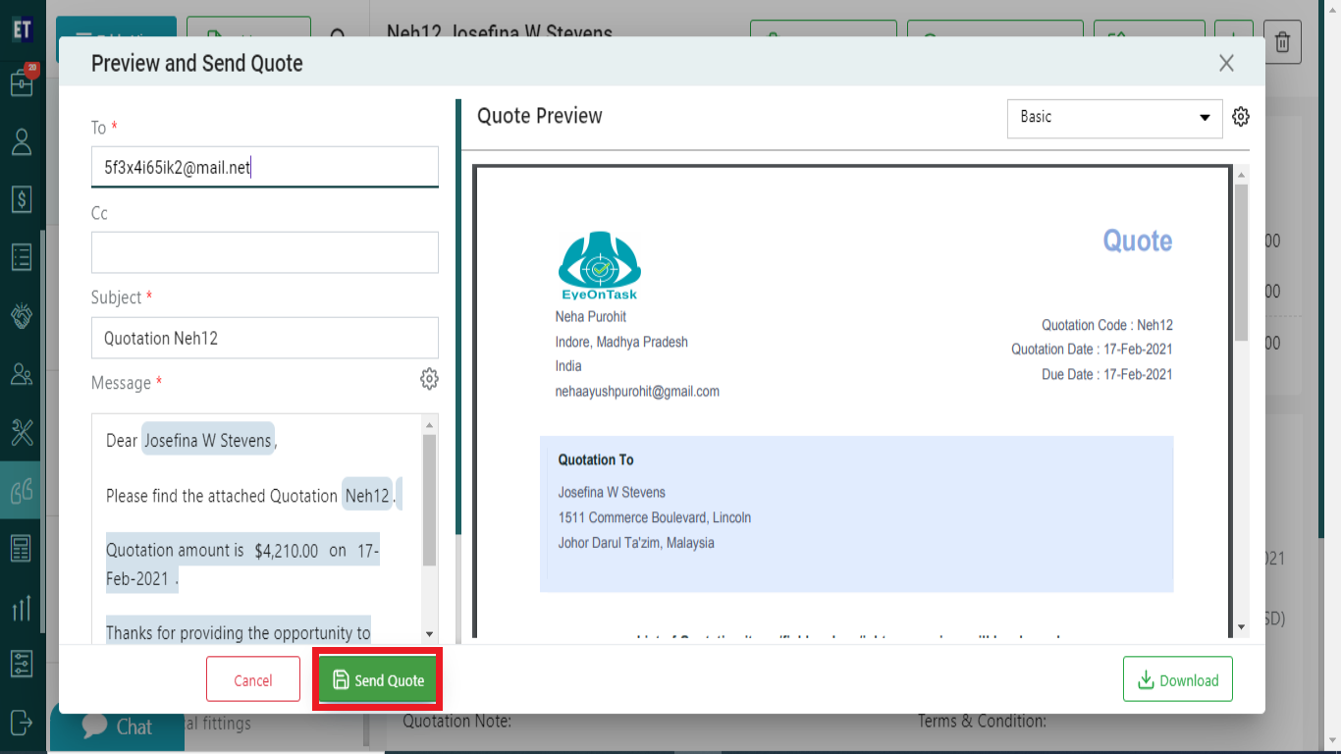Screen dimensions: 1341x754
Task: Click 1511 Commerce Boulevard, Lincoln address
Action: [x=655, y=517]
